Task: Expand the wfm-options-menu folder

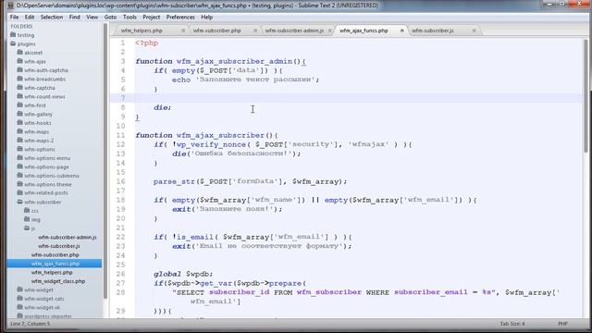Action: 20,158
